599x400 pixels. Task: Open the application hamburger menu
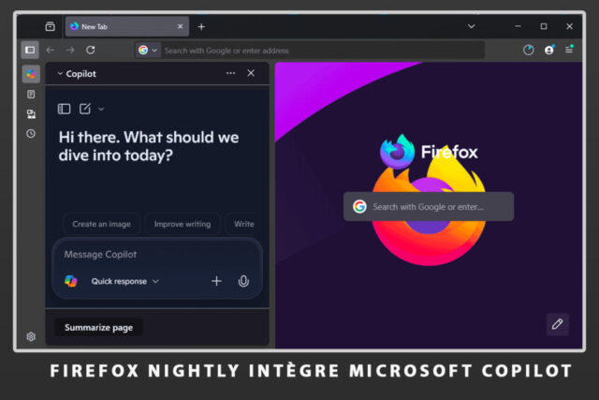pos(569,50)
